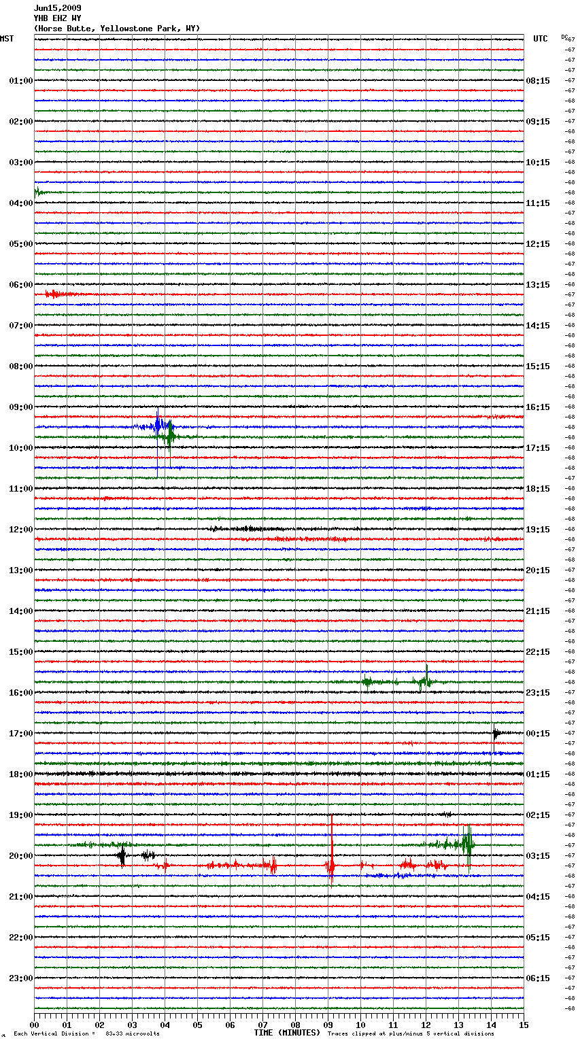Click the 22:15 UTC time label
The height and width of the screenshot is (1043, 578).
click(x=538, y=652)
